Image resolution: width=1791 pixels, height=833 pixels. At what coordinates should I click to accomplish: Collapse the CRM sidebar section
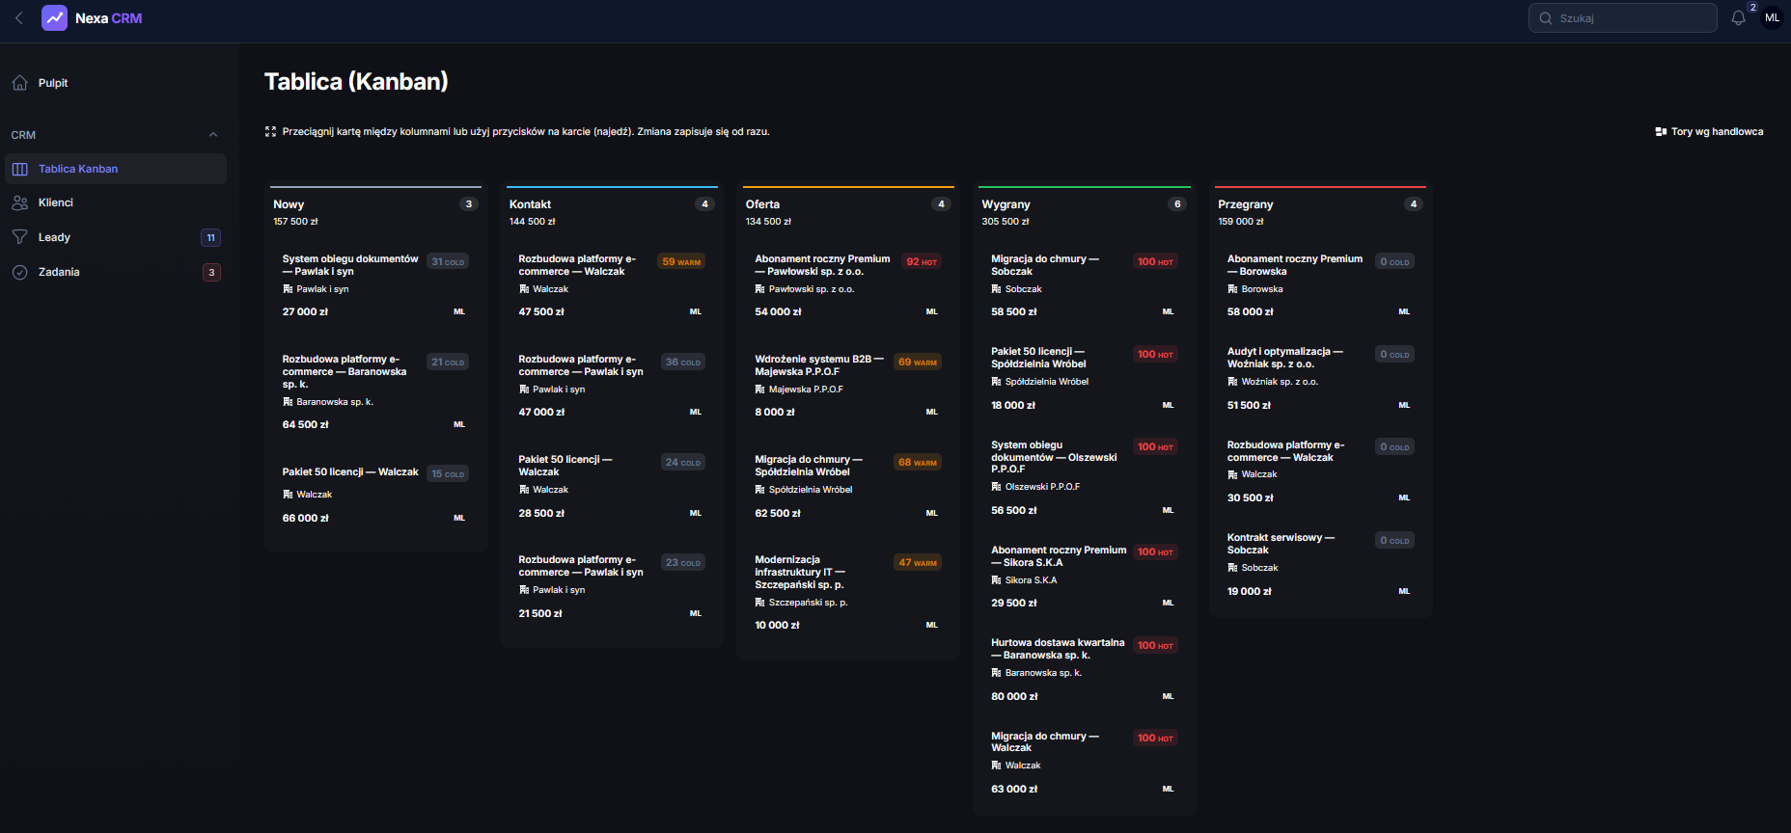tap(213, 135)
